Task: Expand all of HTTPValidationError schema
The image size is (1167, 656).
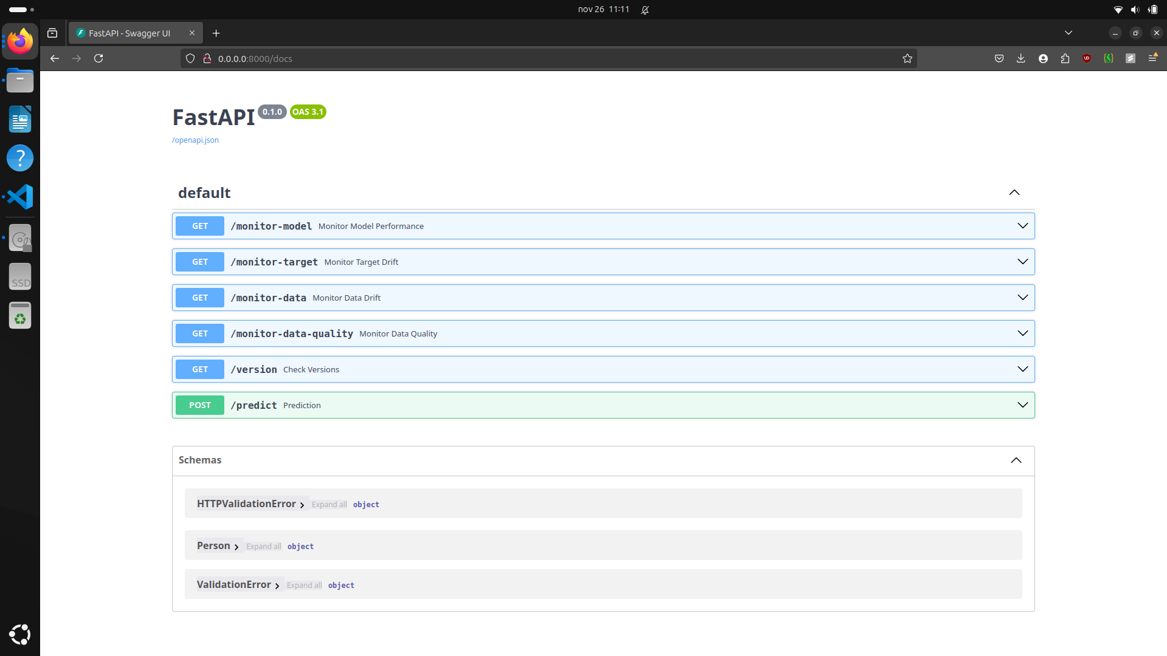Action: pos(329,505)
